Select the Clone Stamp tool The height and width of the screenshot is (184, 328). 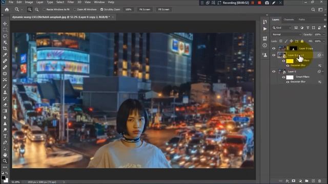click(5, 93)
